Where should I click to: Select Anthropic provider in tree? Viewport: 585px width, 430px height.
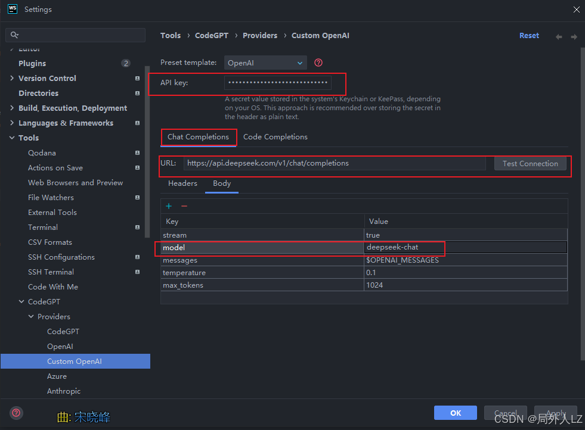(64, 391)
